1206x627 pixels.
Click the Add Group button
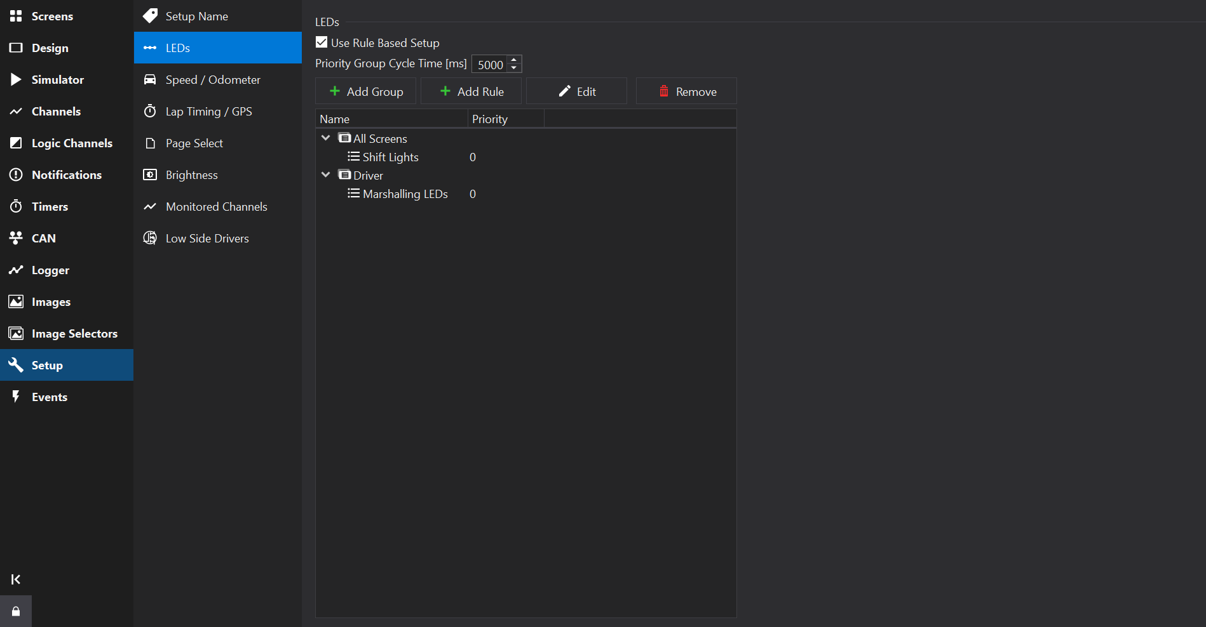point(366,91)
